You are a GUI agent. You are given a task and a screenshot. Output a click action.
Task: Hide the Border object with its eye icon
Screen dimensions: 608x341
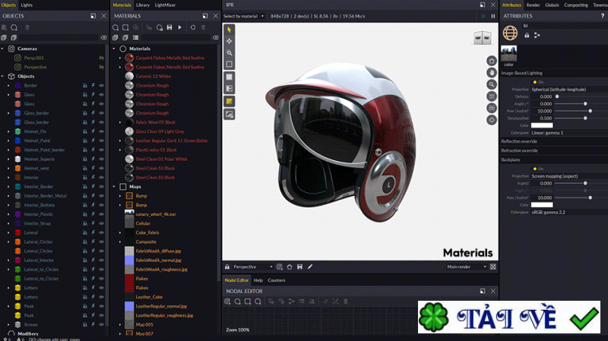(x=101, y=85)
